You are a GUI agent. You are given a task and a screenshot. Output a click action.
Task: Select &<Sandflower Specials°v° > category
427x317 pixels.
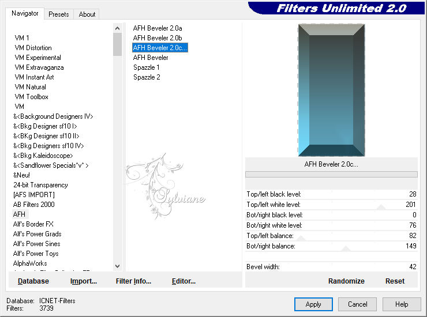(x=51, y=165)
